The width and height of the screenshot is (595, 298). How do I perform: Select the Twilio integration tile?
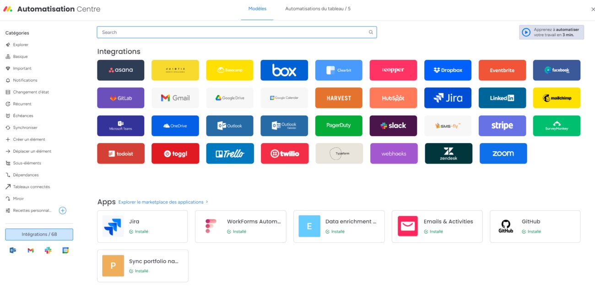tap(285, 154)
